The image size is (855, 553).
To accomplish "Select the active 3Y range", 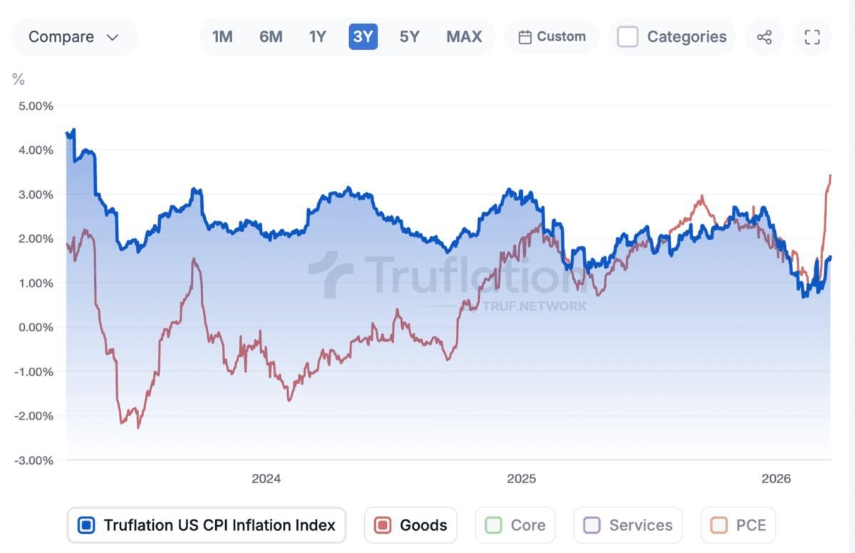I will tap(363, 37).
